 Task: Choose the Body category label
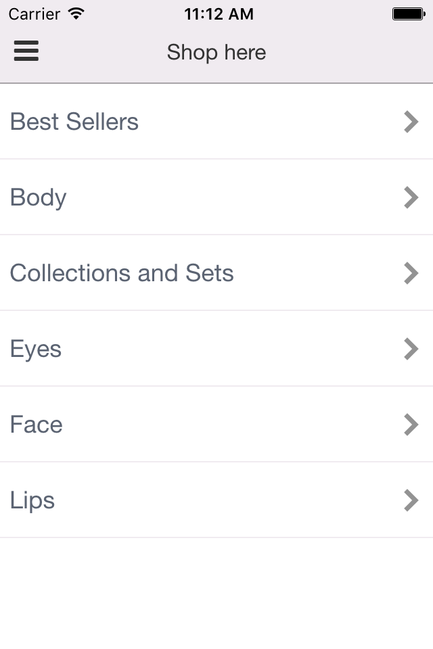click(38, 197)
